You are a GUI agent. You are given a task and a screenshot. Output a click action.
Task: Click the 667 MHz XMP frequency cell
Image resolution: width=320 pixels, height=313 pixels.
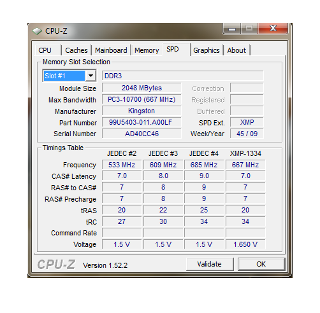(245, 165)
